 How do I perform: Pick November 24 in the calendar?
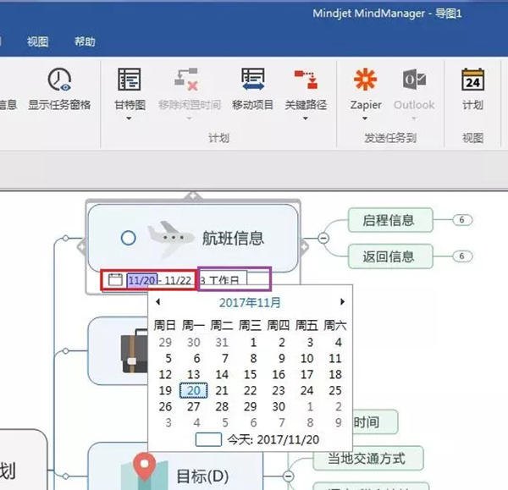(x=306, y=391)
